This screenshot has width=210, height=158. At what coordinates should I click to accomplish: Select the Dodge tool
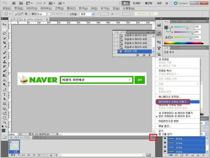pyautogui.click(x=5, y=84)
